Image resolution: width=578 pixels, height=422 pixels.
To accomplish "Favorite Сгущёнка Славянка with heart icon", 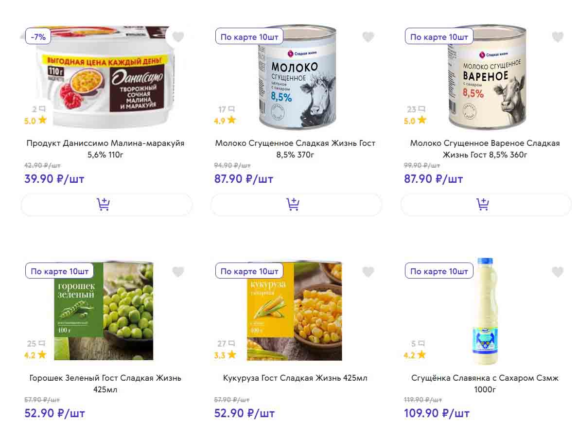I will coord(558,272).
